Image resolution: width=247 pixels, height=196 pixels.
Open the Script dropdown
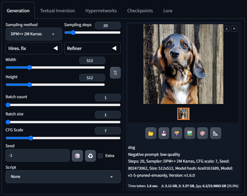tap(63, 176)
